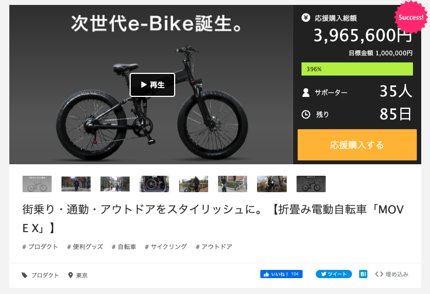Image resolution: width=430 pixels, height=294 pixels.
Task: Open the #便利グッズ hashtag
Action: click(85, 247)
